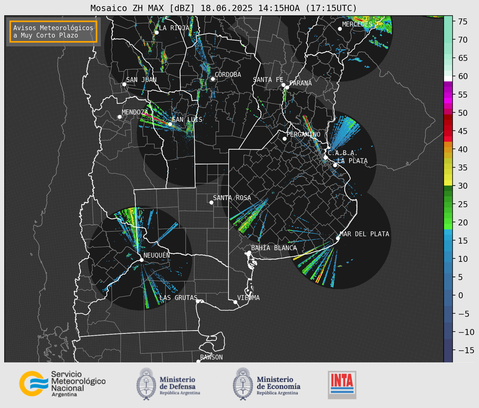Click the Bahía Blanca city marker dot
The width and height of the screenshot is (479, 408).
pyautogui.click(x=249, y=253)
